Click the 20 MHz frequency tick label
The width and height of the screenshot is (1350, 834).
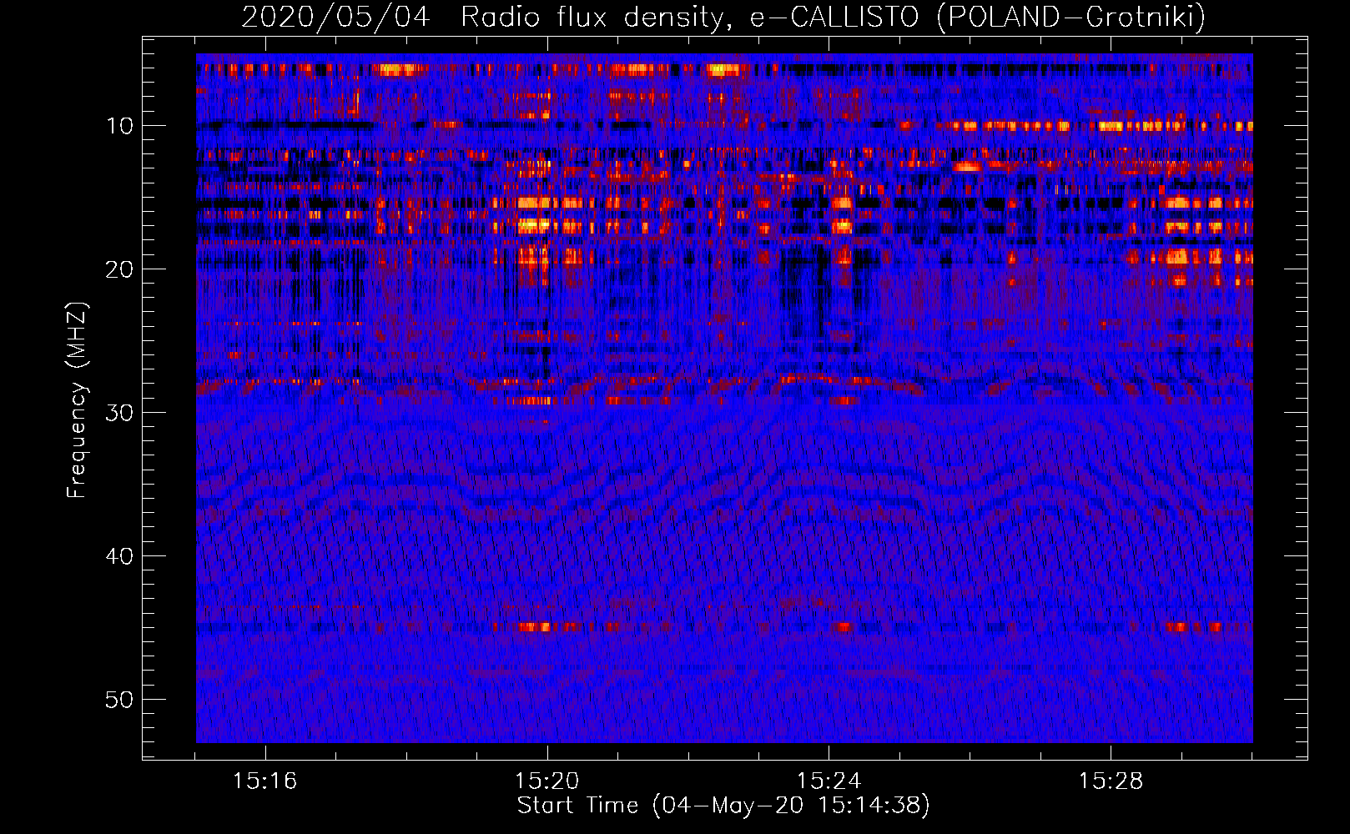click(120, 269)
